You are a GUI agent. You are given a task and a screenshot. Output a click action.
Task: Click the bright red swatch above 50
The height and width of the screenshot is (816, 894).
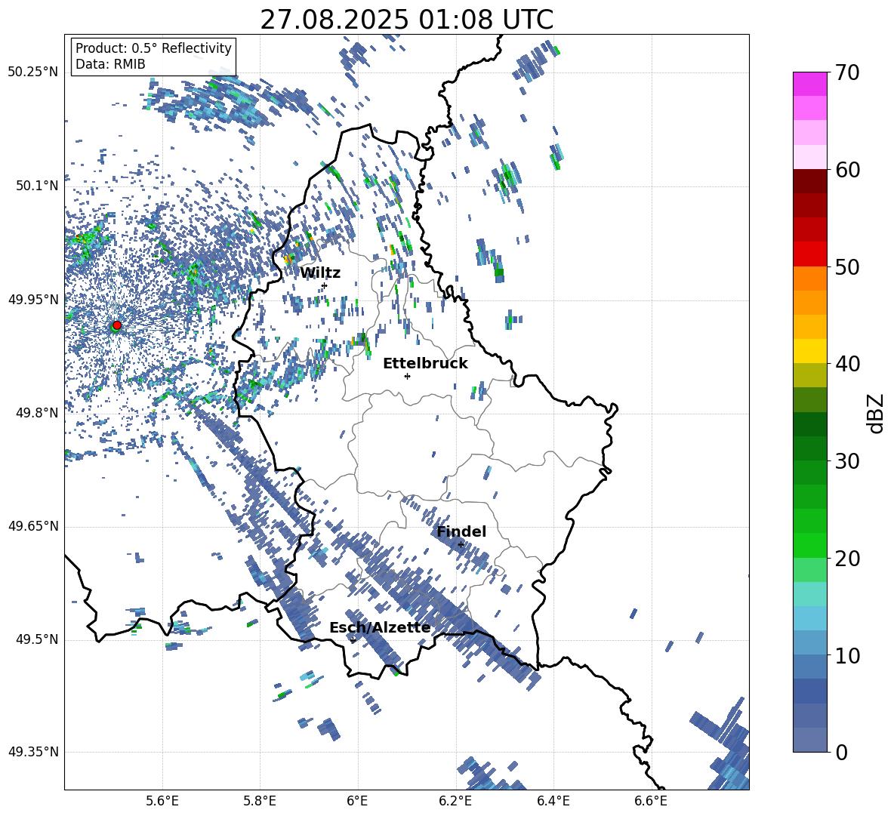[809, 254]
